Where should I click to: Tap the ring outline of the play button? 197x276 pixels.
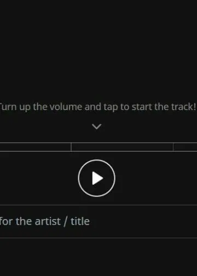coord(97,160)
